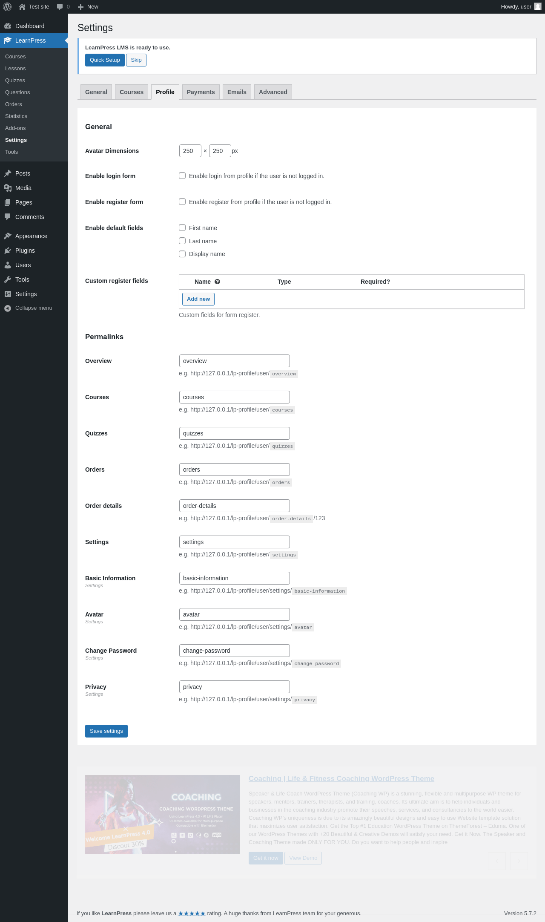
Task: Open Questions in the LearnPress submenu
Action: [17, 92]
